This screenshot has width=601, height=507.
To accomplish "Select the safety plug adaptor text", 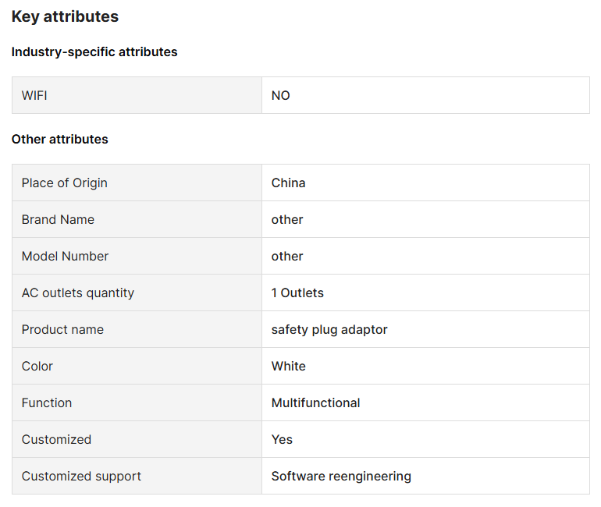I will click(x=329, y=329).
